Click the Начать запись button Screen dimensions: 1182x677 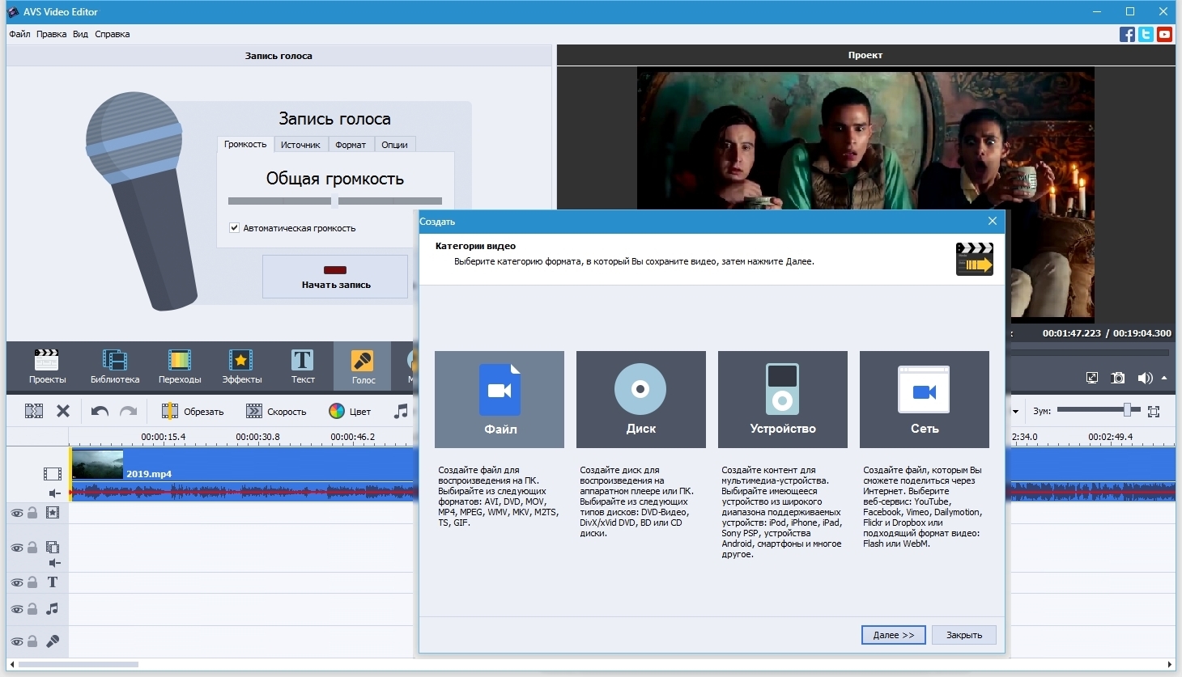[335, 277]
